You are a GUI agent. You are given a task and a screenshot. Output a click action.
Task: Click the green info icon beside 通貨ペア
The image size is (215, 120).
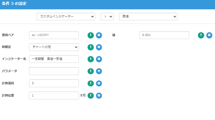pos(91,35)
